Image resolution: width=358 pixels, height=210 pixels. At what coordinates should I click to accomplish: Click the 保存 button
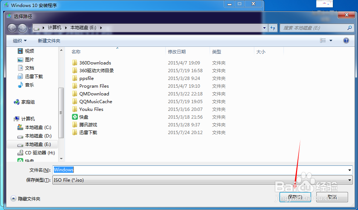click(295, 197)
